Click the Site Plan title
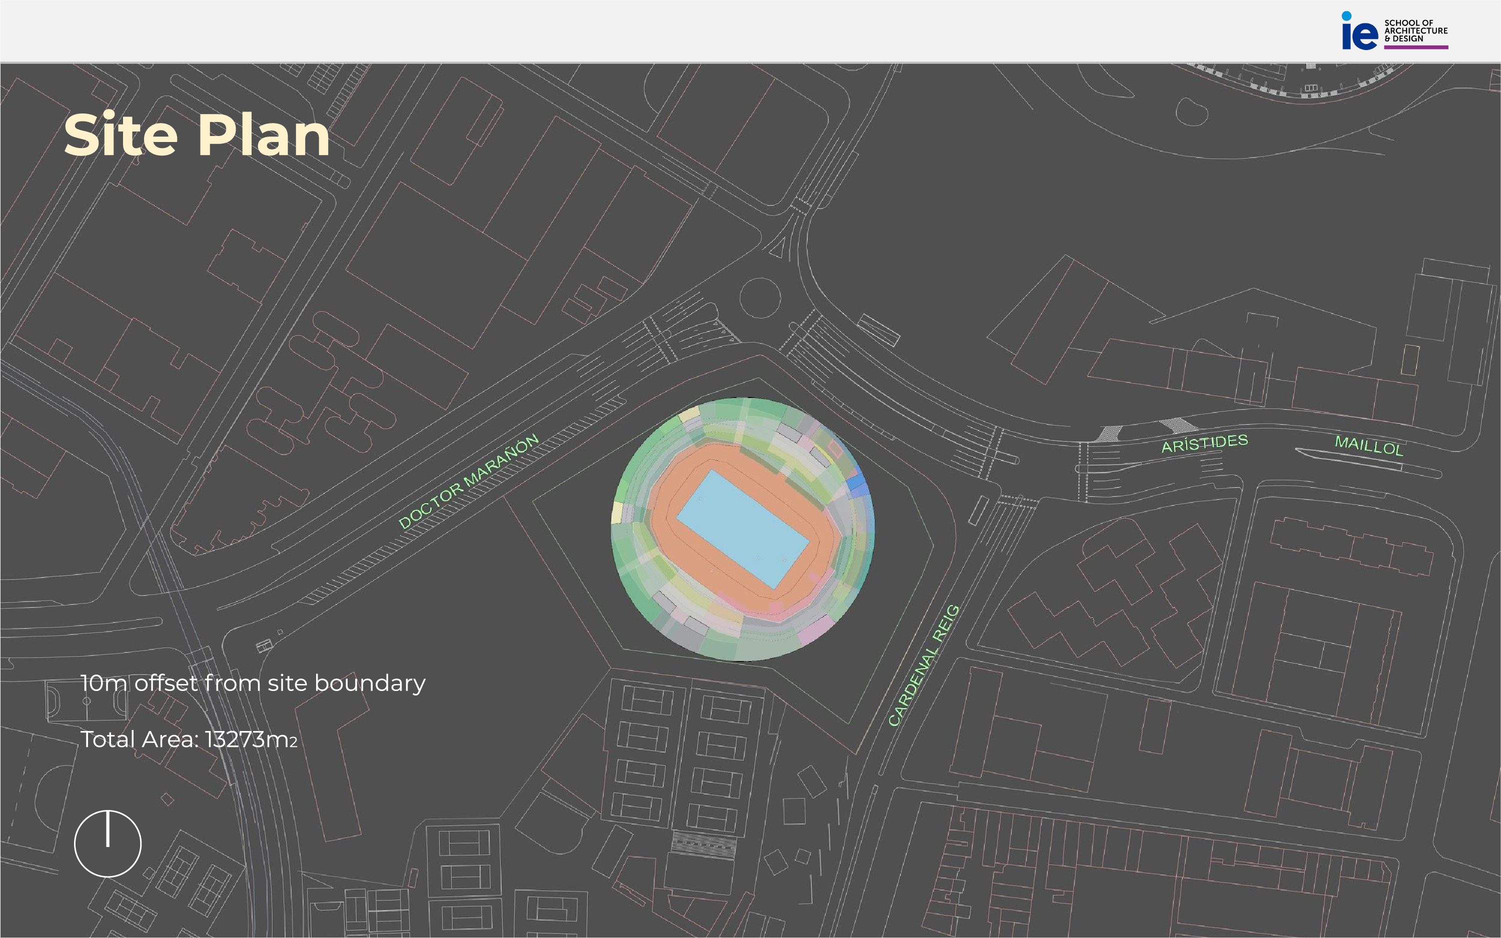Screen dimensions: 1501x938 click(197, 135)
